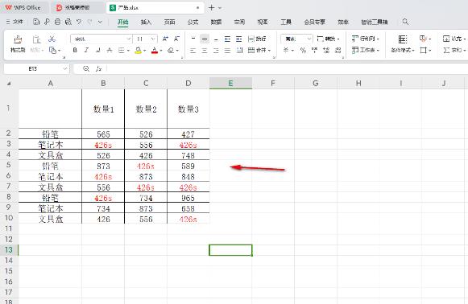Click the Wrap Text (换行) button
The height and width of the screenshot is (304, 468).
tap(257, 39)
